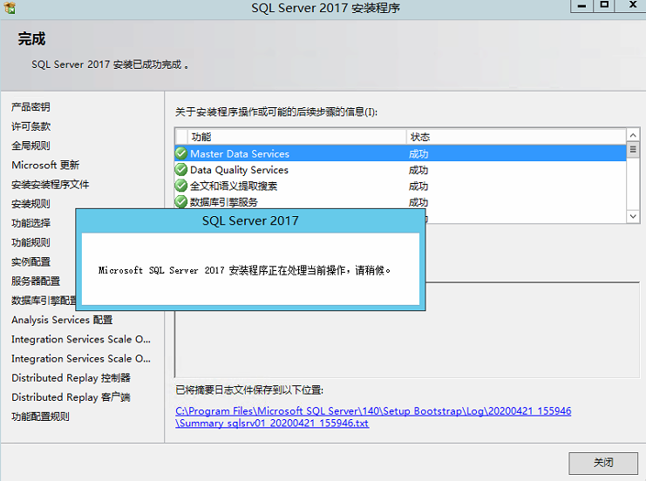Viewport: 646px width, 481px height.
Task: Click the 功能配置规则 step
Action: tap(40, 417)
